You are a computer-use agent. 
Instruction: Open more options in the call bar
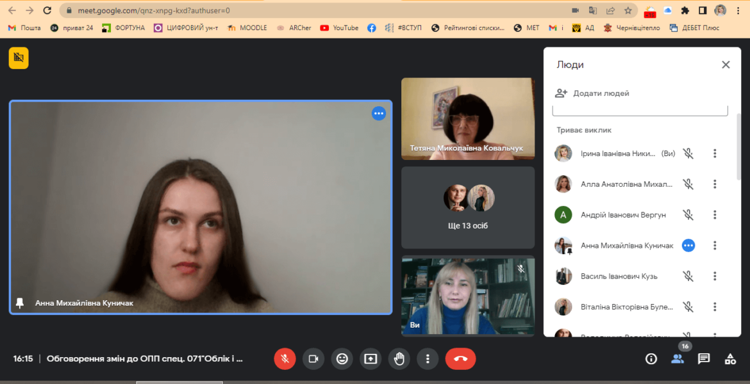coord(428,358)
